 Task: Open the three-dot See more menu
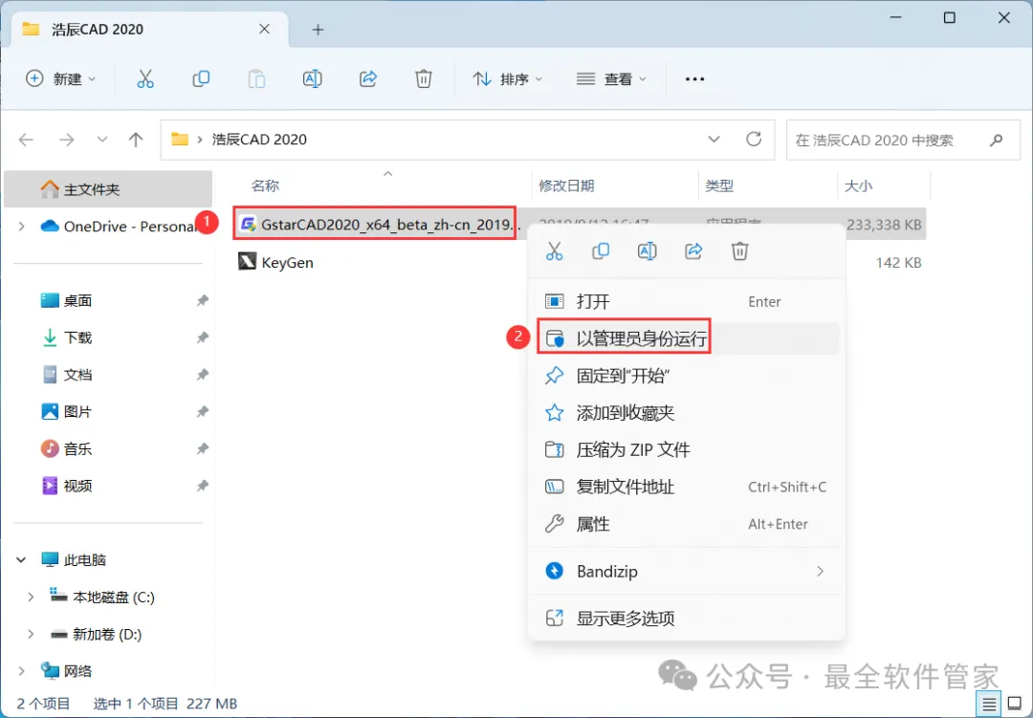pyautogui.click(x=694, y=79)
